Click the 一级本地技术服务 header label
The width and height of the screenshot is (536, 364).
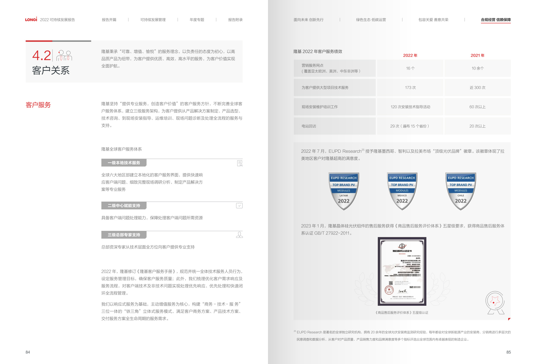coord(124,163)
